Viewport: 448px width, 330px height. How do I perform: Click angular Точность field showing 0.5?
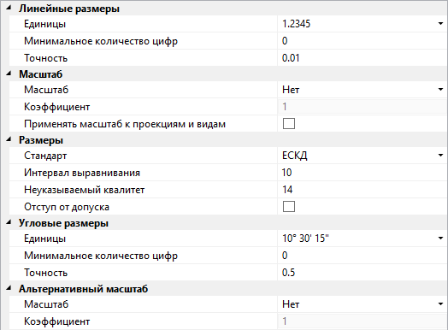tap(363, 272)
